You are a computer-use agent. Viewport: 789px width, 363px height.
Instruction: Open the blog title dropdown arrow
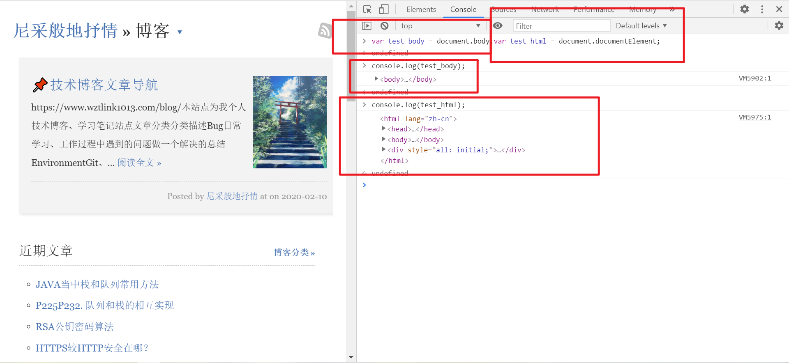180,32
